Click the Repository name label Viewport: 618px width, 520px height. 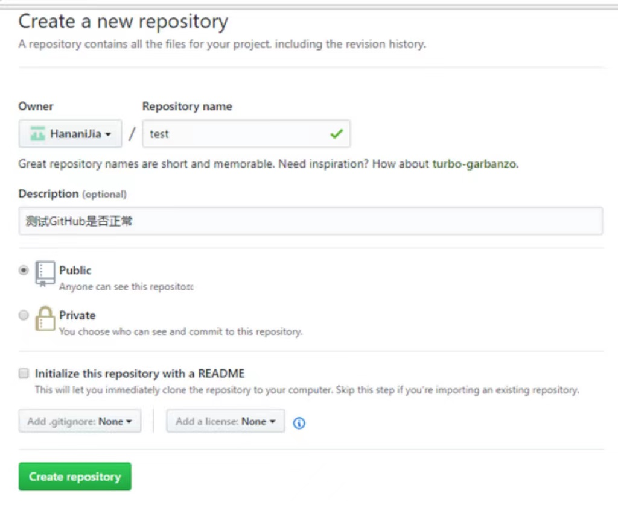tap(187, 107)
